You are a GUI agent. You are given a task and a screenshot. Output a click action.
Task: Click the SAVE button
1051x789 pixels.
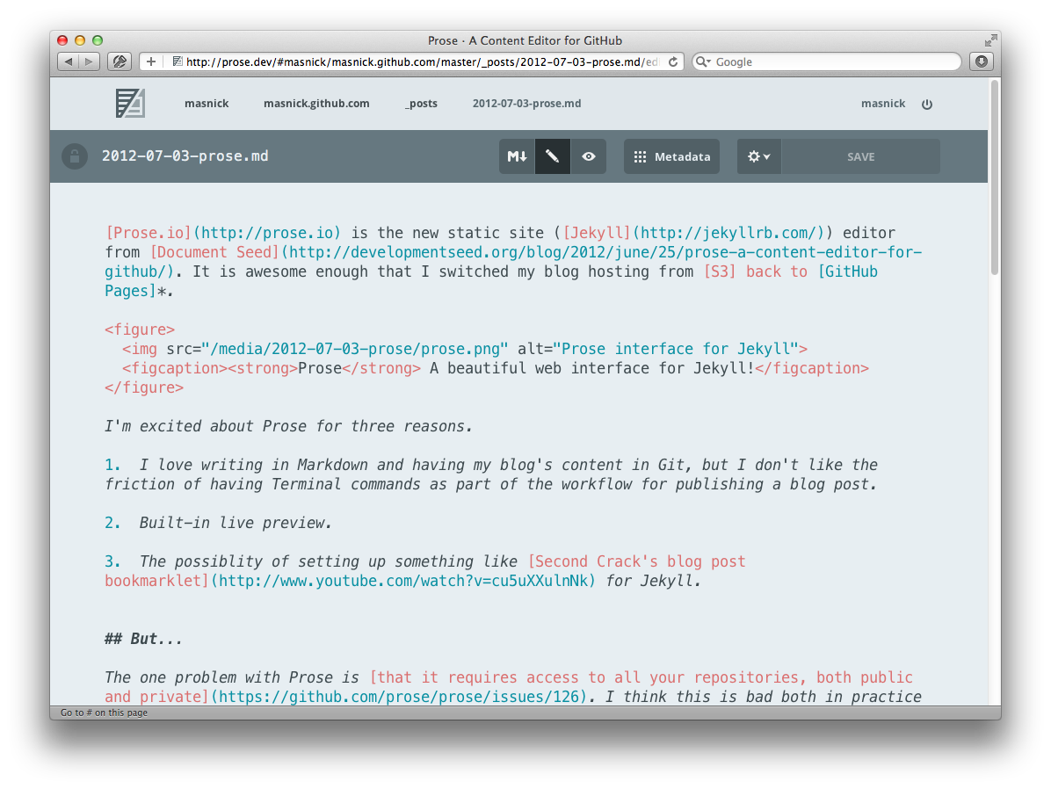point(860,156)
